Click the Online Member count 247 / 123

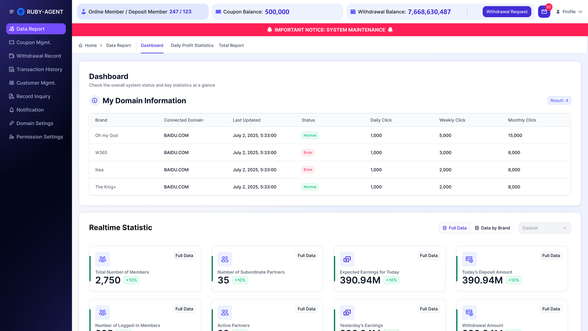[x=180, y=12]
